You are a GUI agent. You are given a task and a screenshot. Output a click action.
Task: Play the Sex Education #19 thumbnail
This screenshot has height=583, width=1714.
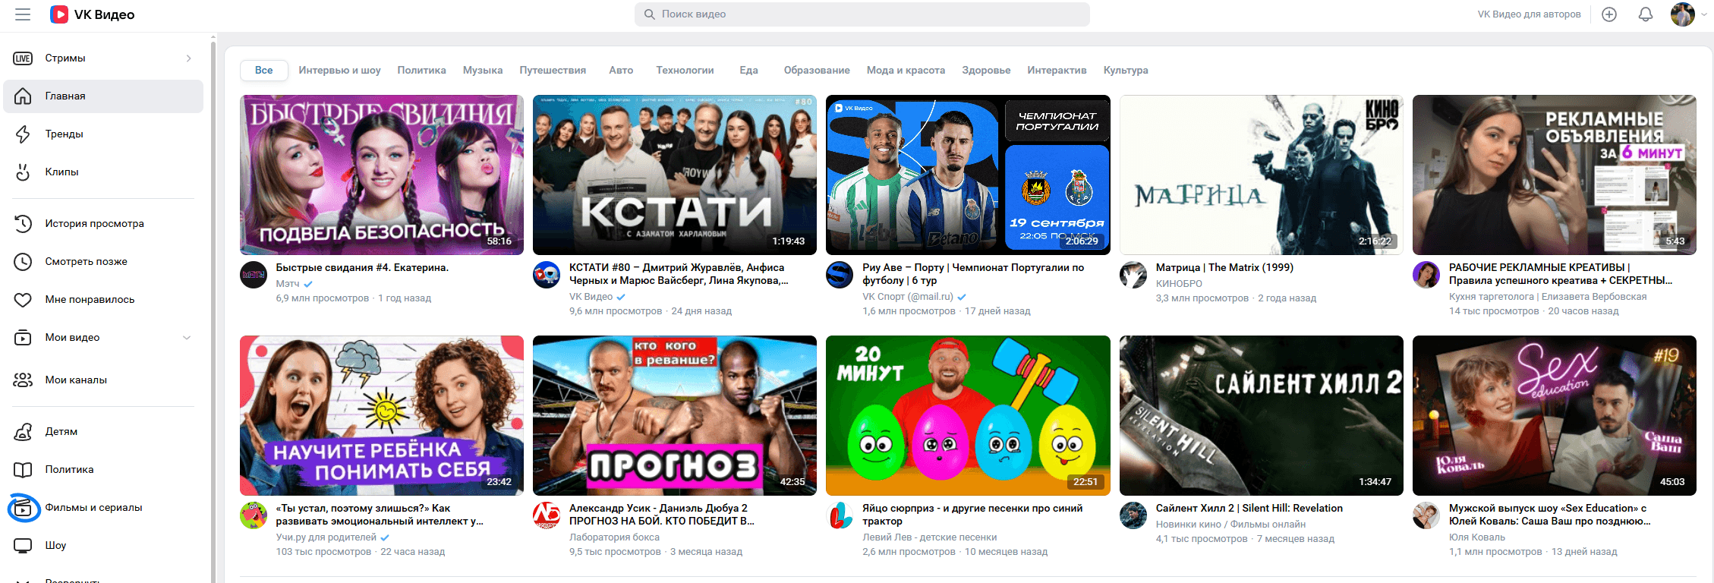coord(1555,415)
